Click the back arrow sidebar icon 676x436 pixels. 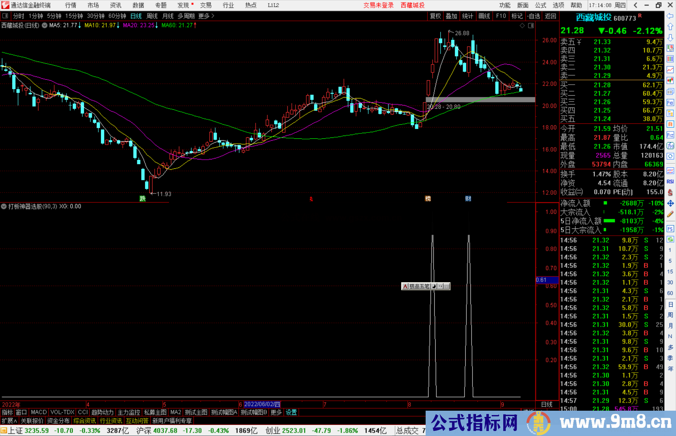pos(670,16)
